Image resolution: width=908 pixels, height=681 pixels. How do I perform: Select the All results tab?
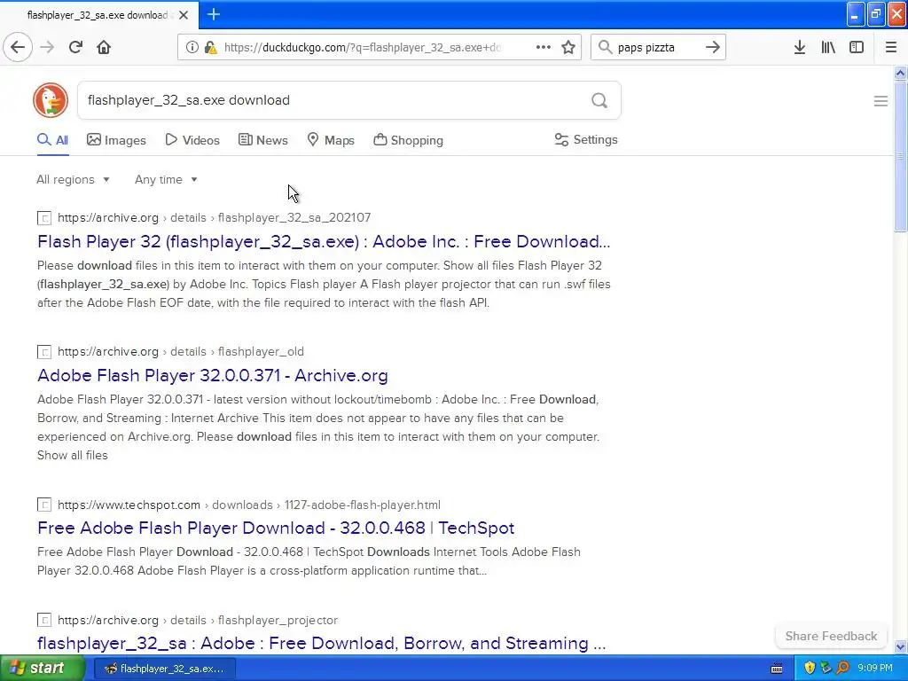[52, 140]
